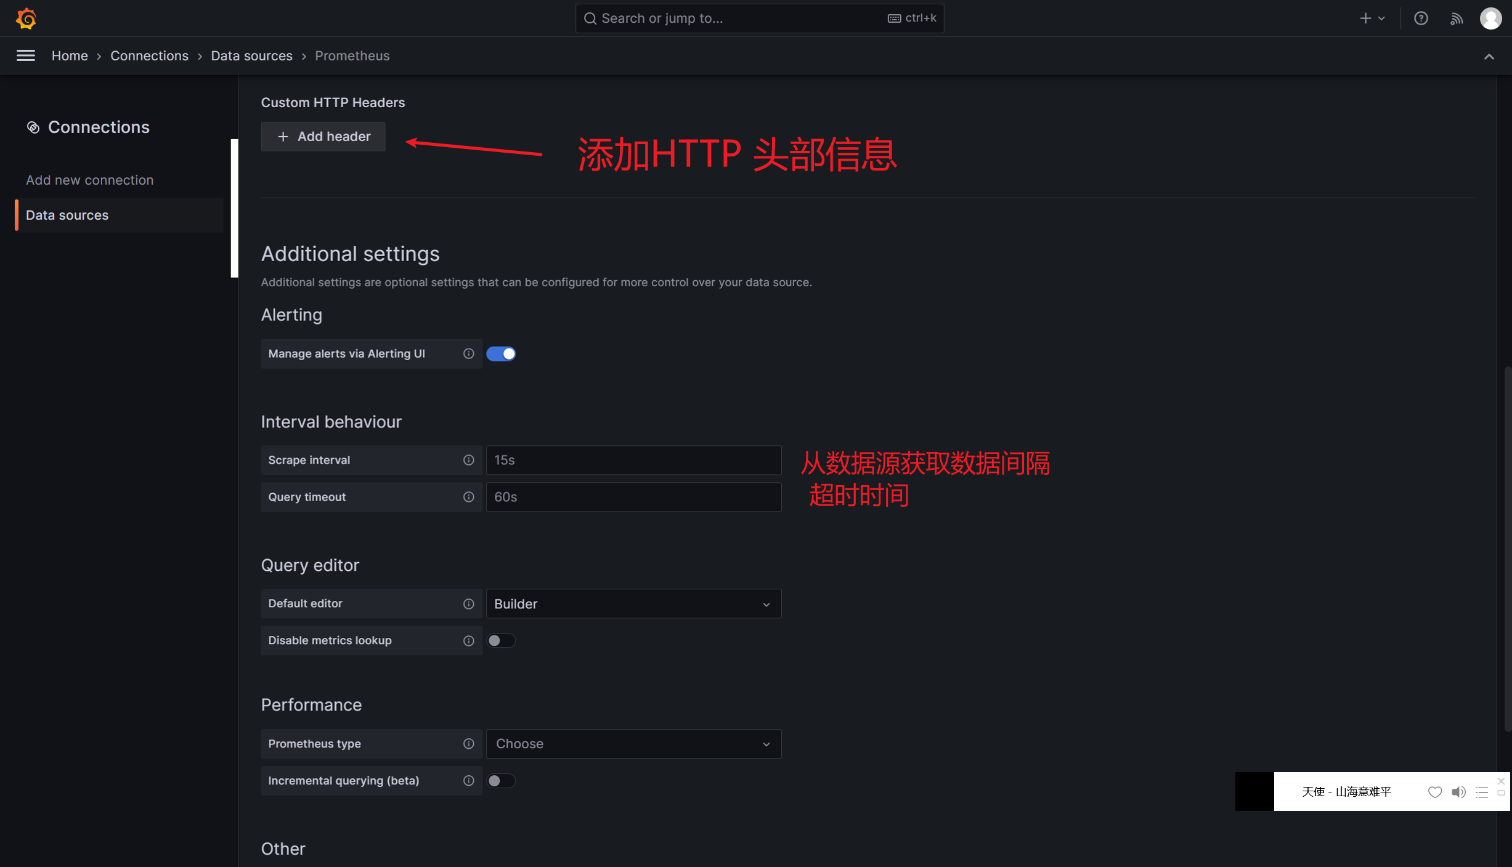Click the speaker volume icon in music widget
Screen dimensions: 1512x867
coord(1458,792)
